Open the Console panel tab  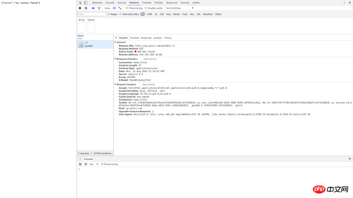(x=110, y=3)
